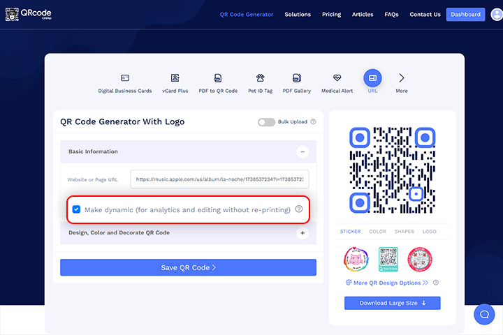
Task: Click the Make dynamic help icon
Action: (299, 209)
